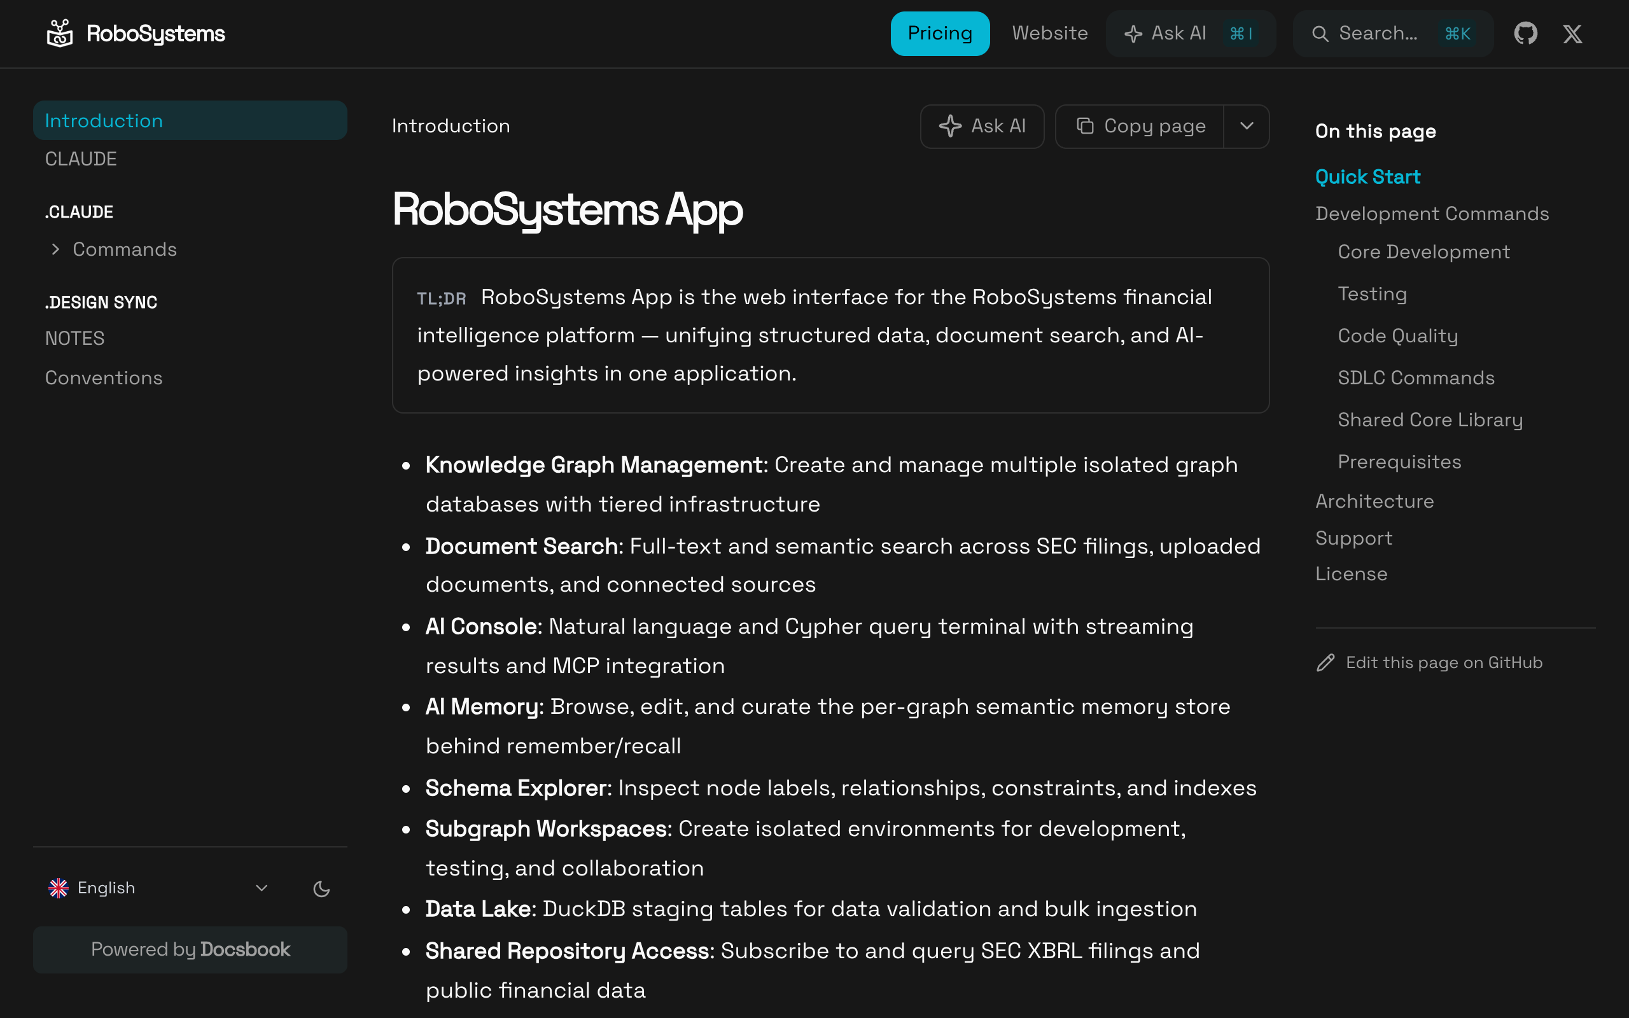The image size is (1629, 1018).
Task: Toggle dark mode with the moon icon
Action: (x=322, y=889)
